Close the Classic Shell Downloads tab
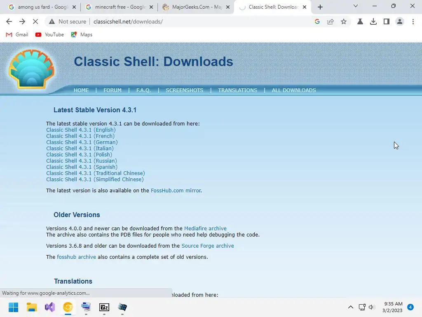This screenshot has width=422, height=317. click(x=305, y=7)
